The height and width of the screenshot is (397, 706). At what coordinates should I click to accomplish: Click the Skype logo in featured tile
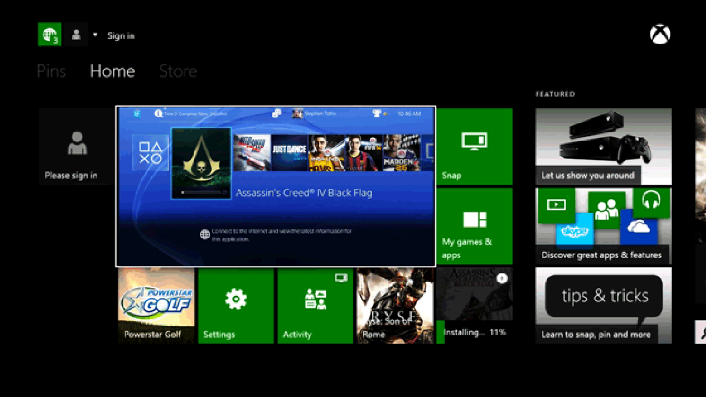point(575,232)
